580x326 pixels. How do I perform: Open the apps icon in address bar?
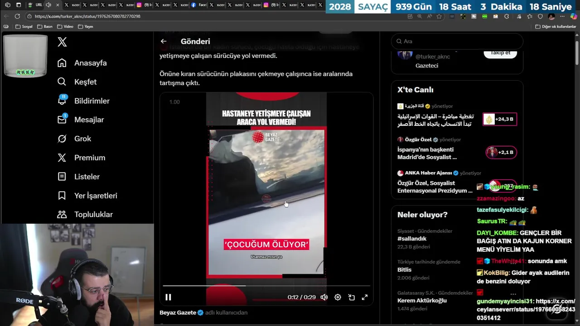[x=410, y=16]
